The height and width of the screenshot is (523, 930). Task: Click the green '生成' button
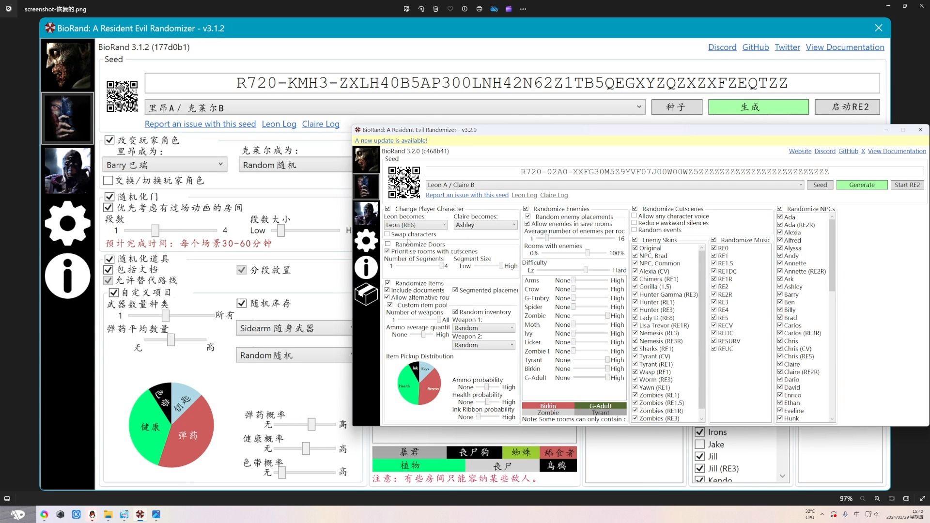pos(759,107)
